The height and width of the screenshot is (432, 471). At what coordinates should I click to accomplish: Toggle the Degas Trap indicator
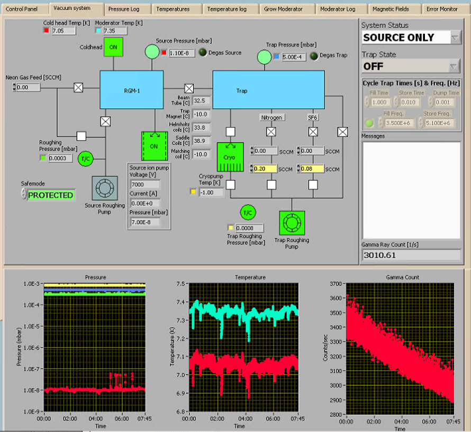(314, 56)
